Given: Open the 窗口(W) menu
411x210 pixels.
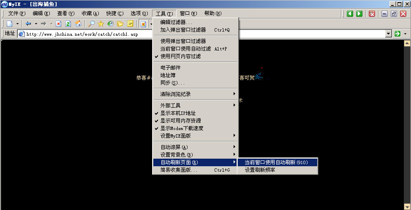Looking at the screenshot, I should pos(188,13).
